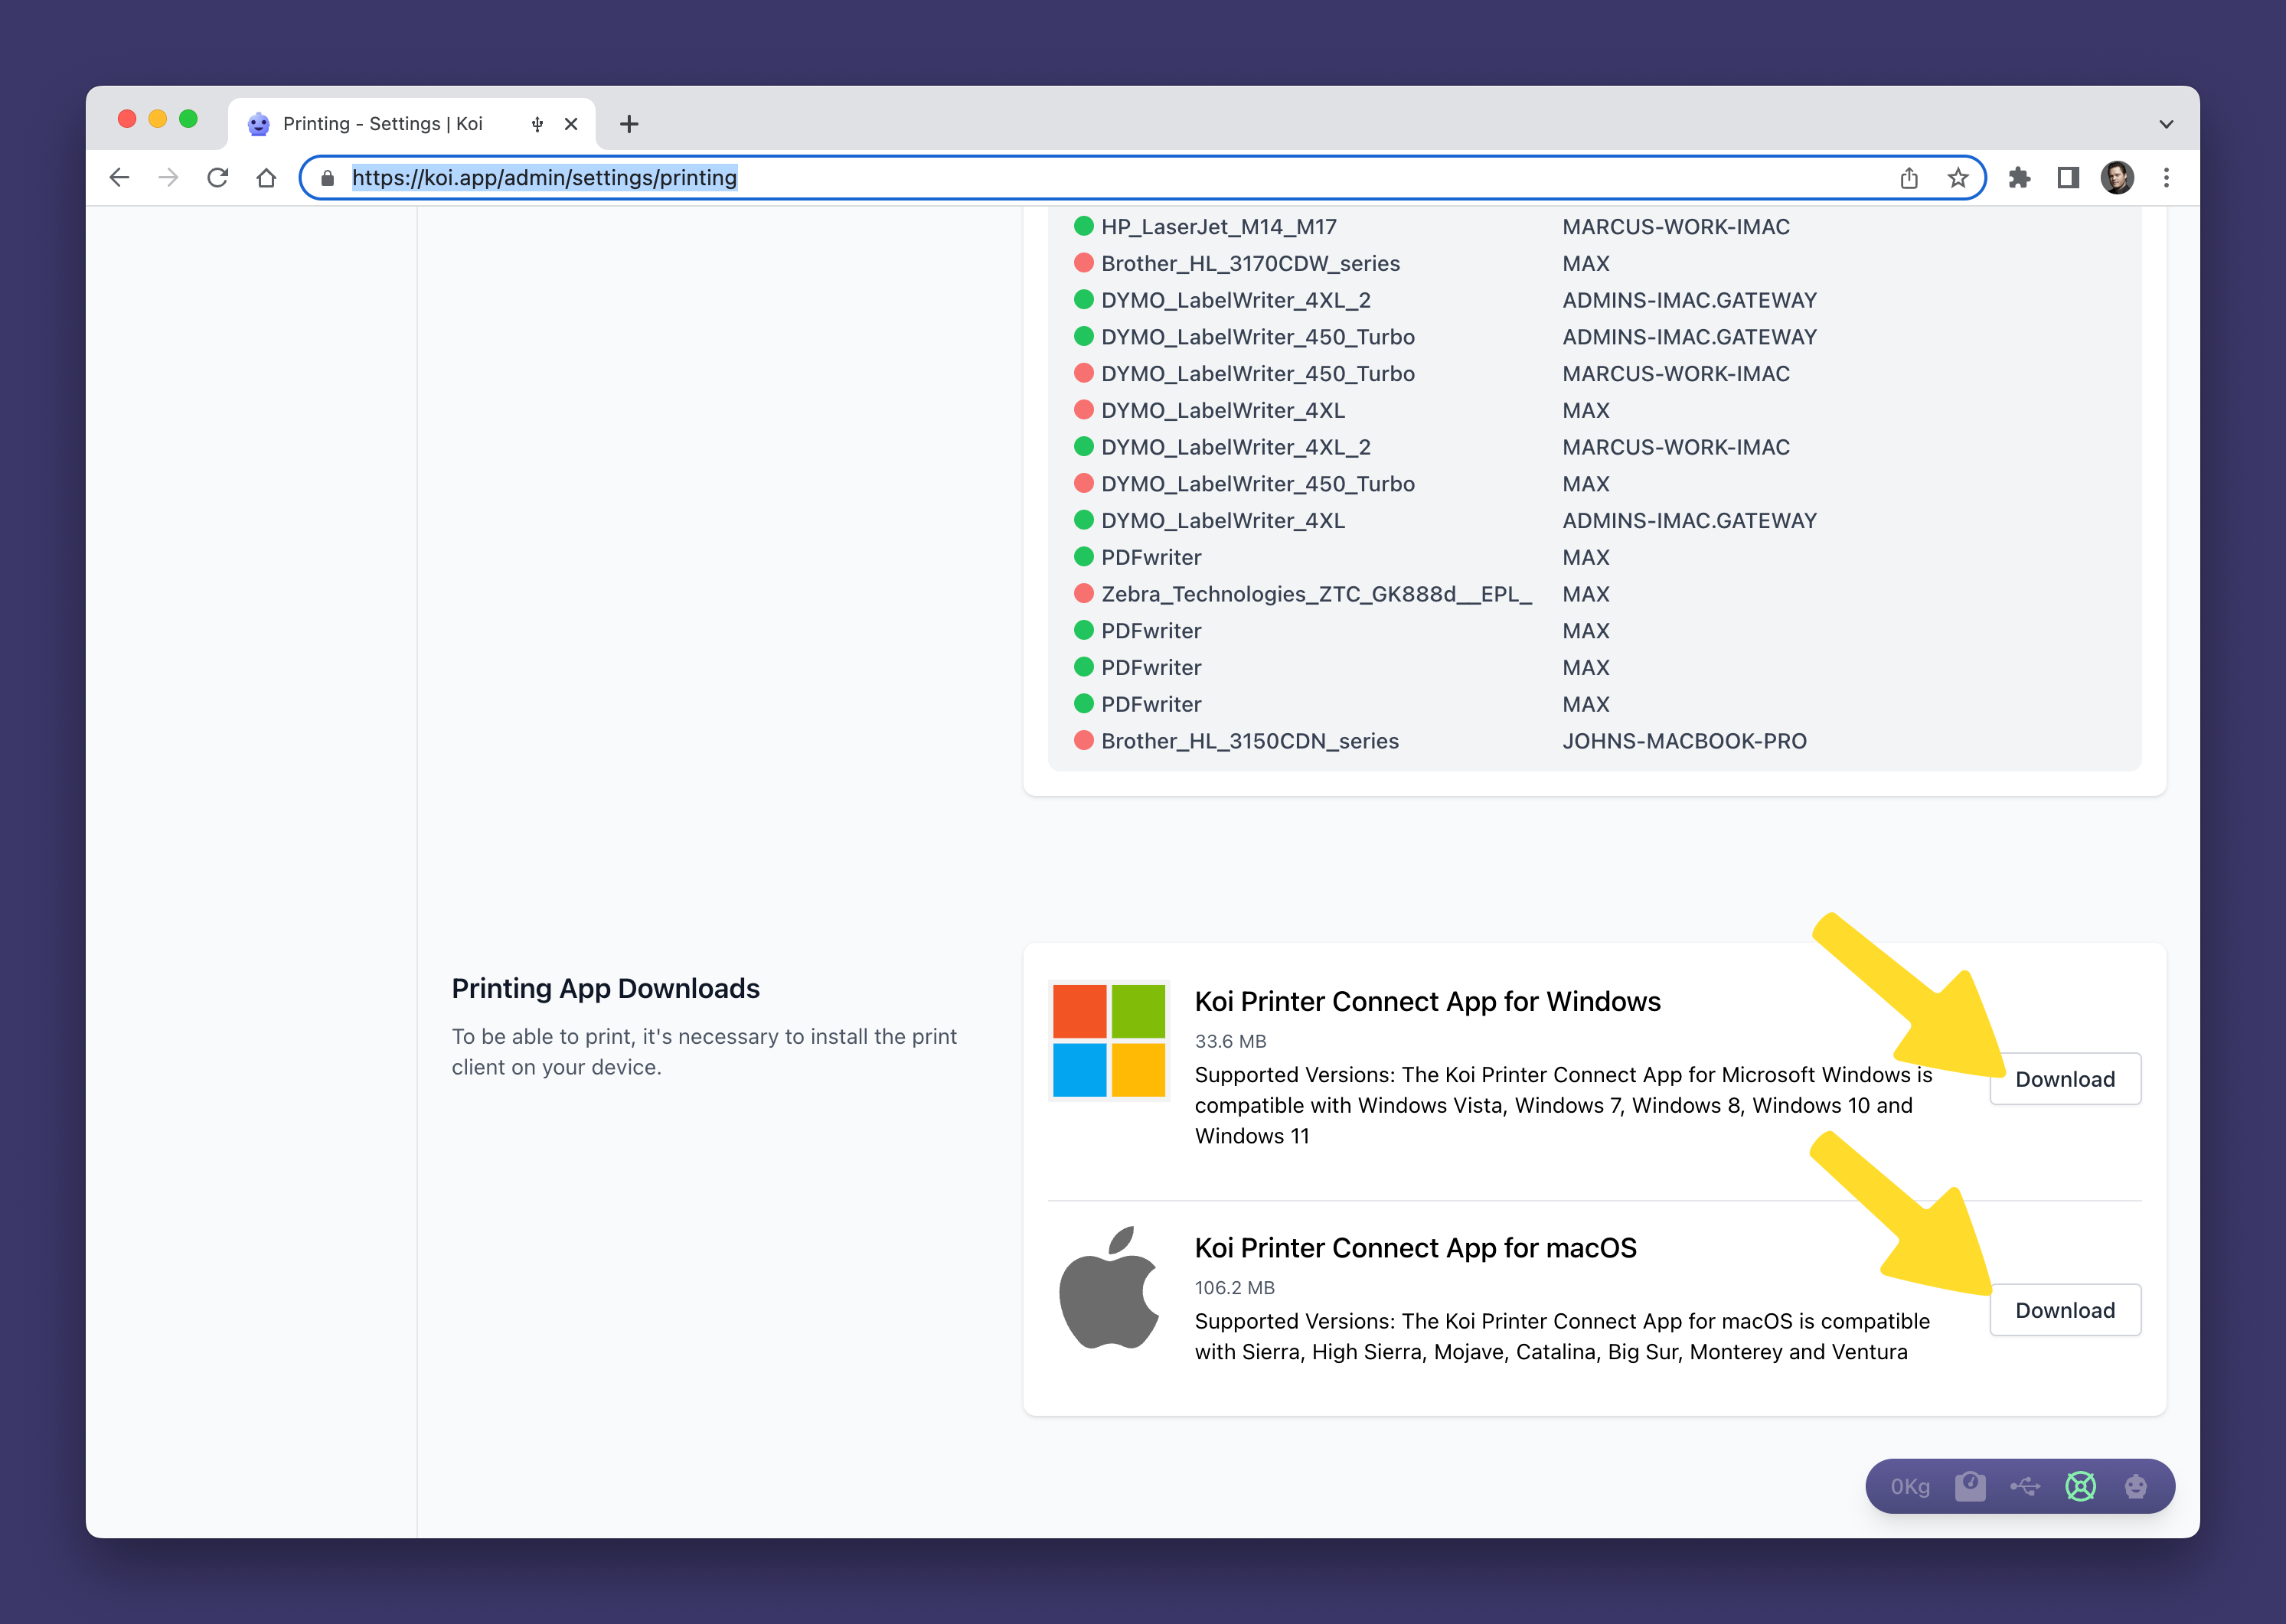Download Koi Printer Connect App for Windows

coord(2064,1079)
